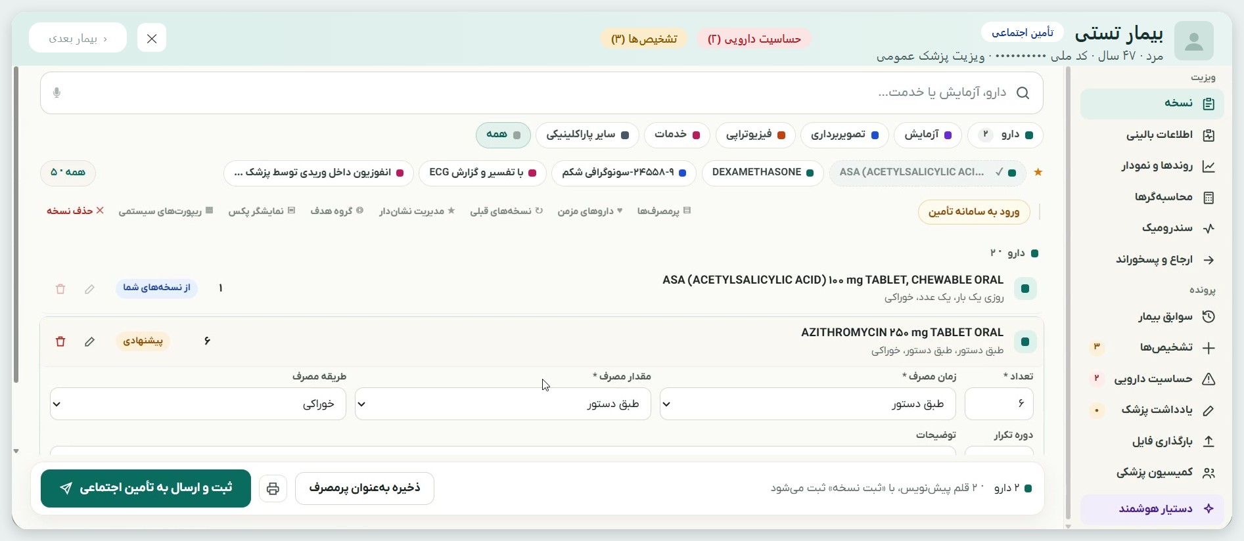
Task: Select the نسخه item in the sidebar
Action: coord(1152,104)
